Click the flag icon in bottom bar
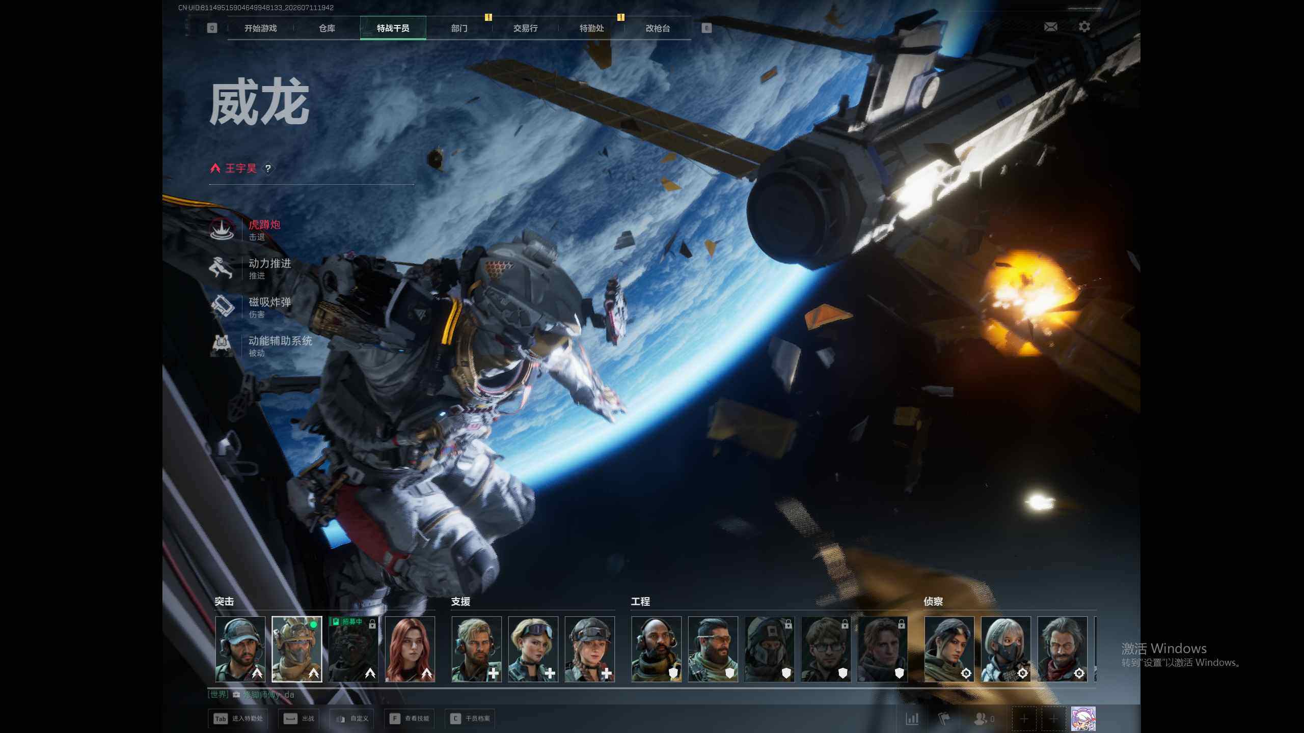Image resolution: width=1304 pixels, height=733 pixels. coord(944,719)
